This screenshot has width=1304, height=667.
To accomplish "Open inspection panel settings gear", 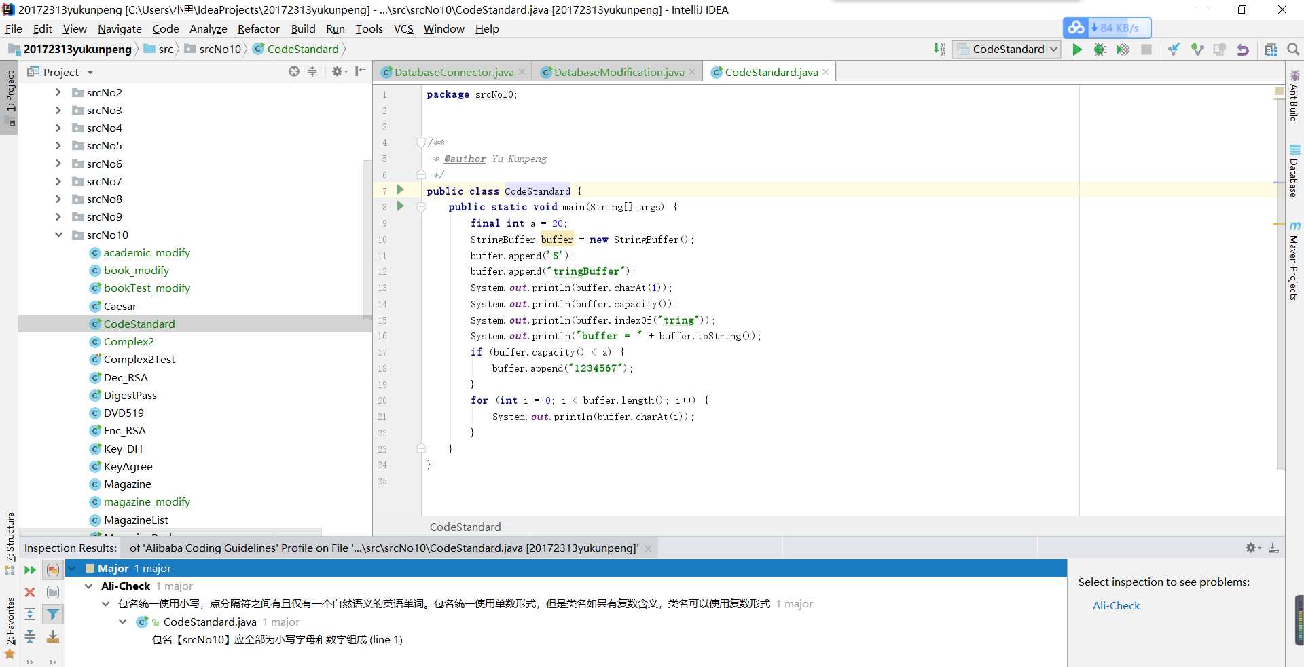I will (1252, 548).
